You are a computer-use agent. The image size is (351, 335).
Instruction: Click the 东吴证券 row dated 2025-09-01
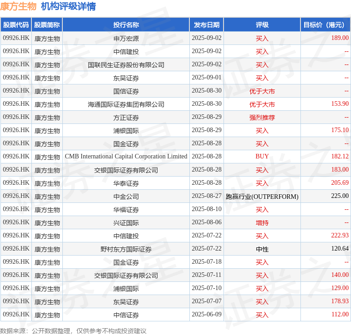(x=176, y=78)
